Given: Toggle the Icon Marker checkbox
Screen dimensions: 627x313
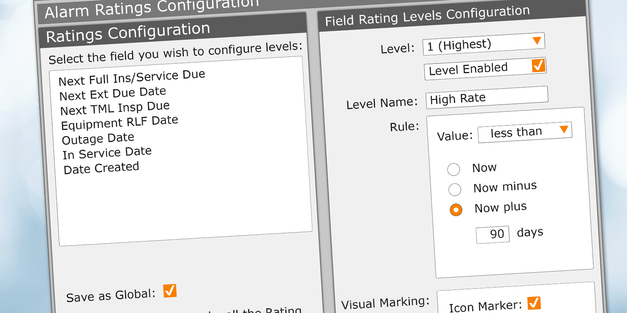Looking at the screenshot, I should point(534,303).
